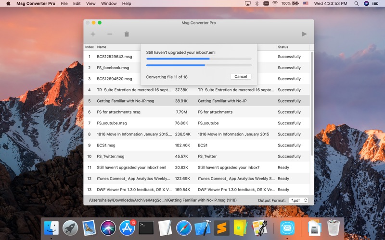Open battery status menu showing 100%
Viewport: 385px width, 240px height.
coord(290,3)
